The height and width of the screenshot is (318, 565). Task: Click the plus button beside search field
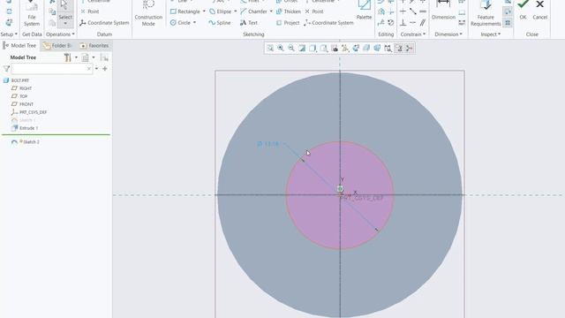pyautogui.click(x=105, y=69)
